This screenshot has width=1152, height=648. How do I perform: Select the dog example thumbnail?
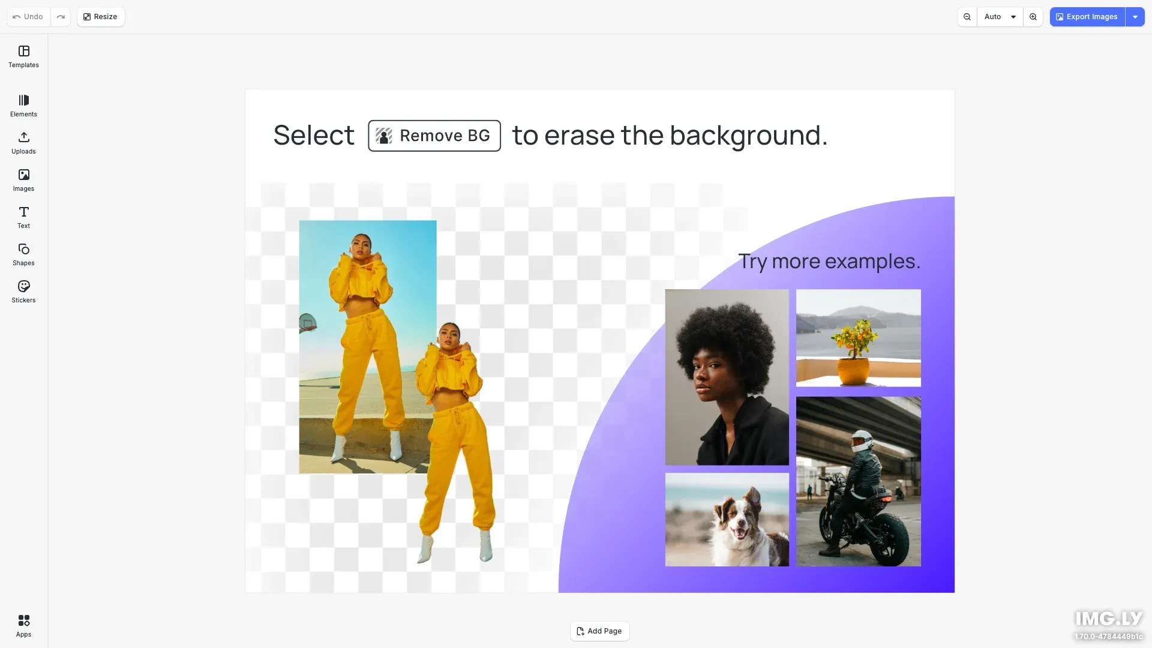coord(727,519)
